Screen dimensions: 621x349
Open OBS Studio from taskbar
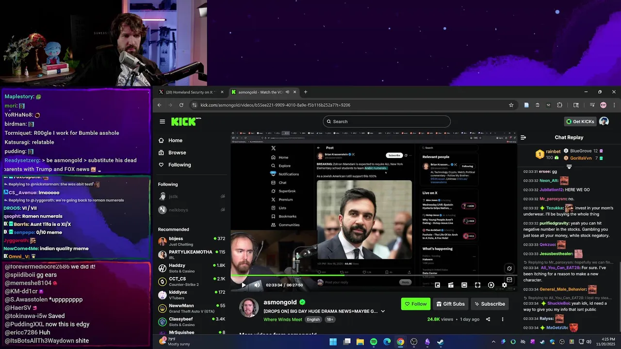coord(414,342)
